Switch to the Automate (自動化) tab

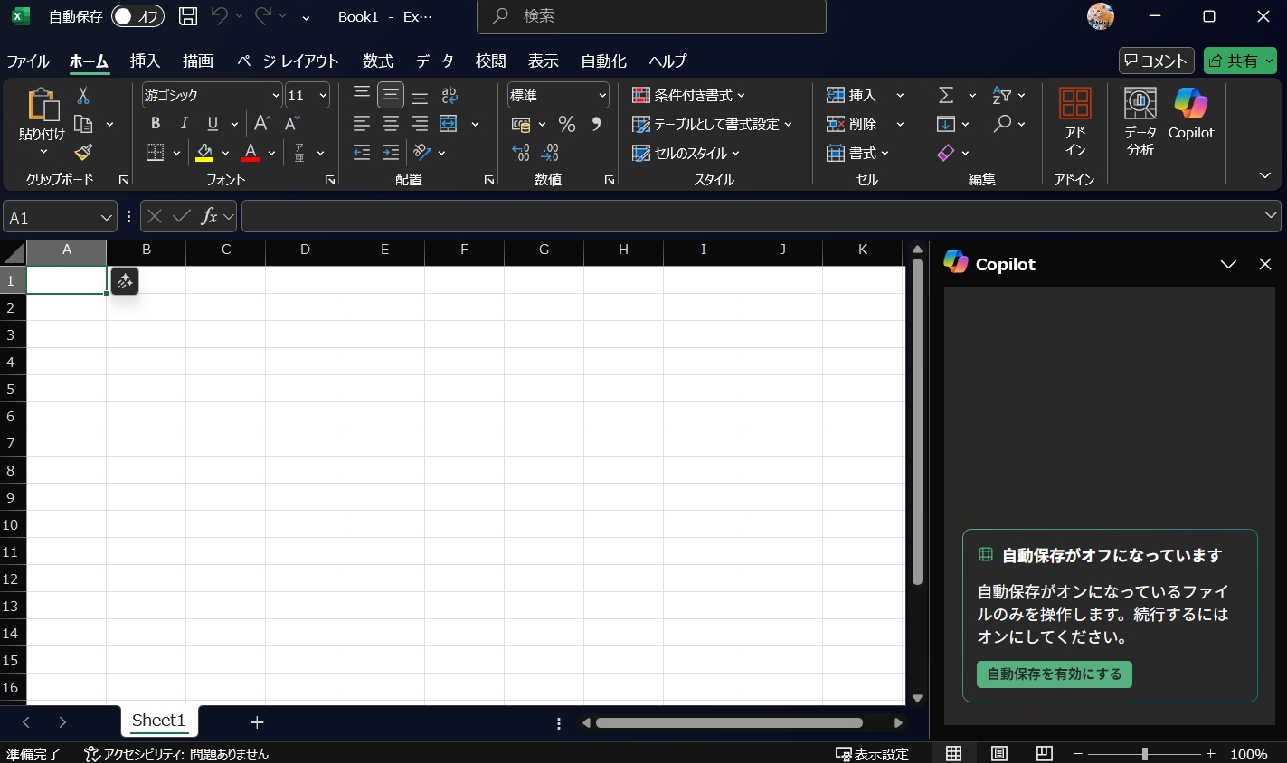click(x=603, y=61)
